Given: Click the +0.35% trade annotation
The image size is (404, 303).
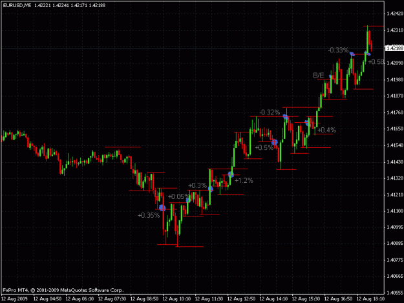Looking at the screenshot, I should coord(149,216).
